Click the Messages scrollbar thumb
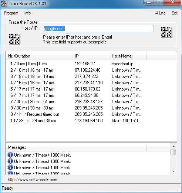 [x=173, y=152]
